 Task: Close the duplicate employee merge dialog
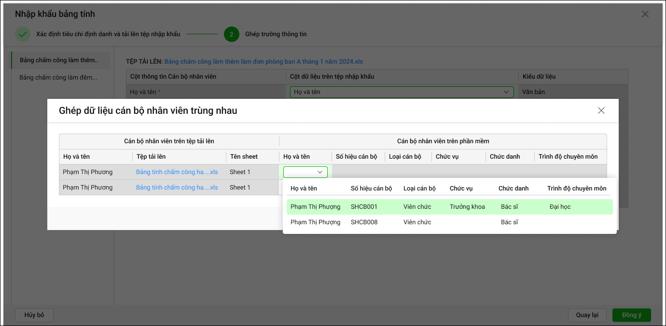[x=601, y=110]
